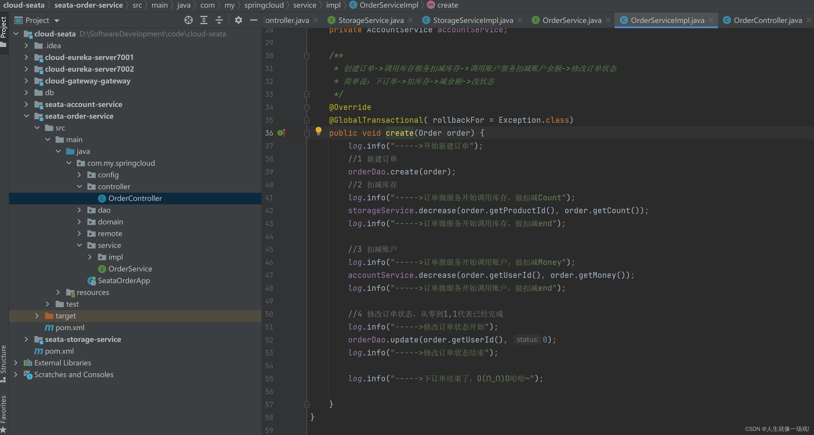The height and width of the screenshot is (435, 814).
Task: Click the locate/select opened file crosshair icon
Action: 188,20
